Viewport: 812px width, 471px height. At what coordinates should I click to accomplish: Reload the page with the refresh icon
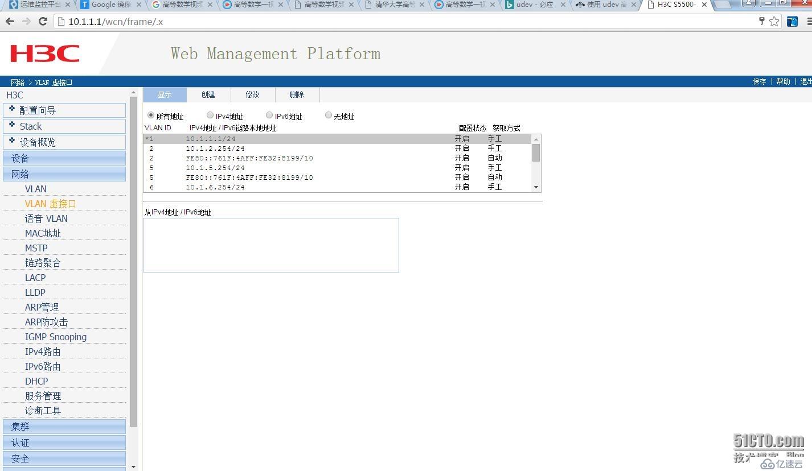(x=43, y=22)
